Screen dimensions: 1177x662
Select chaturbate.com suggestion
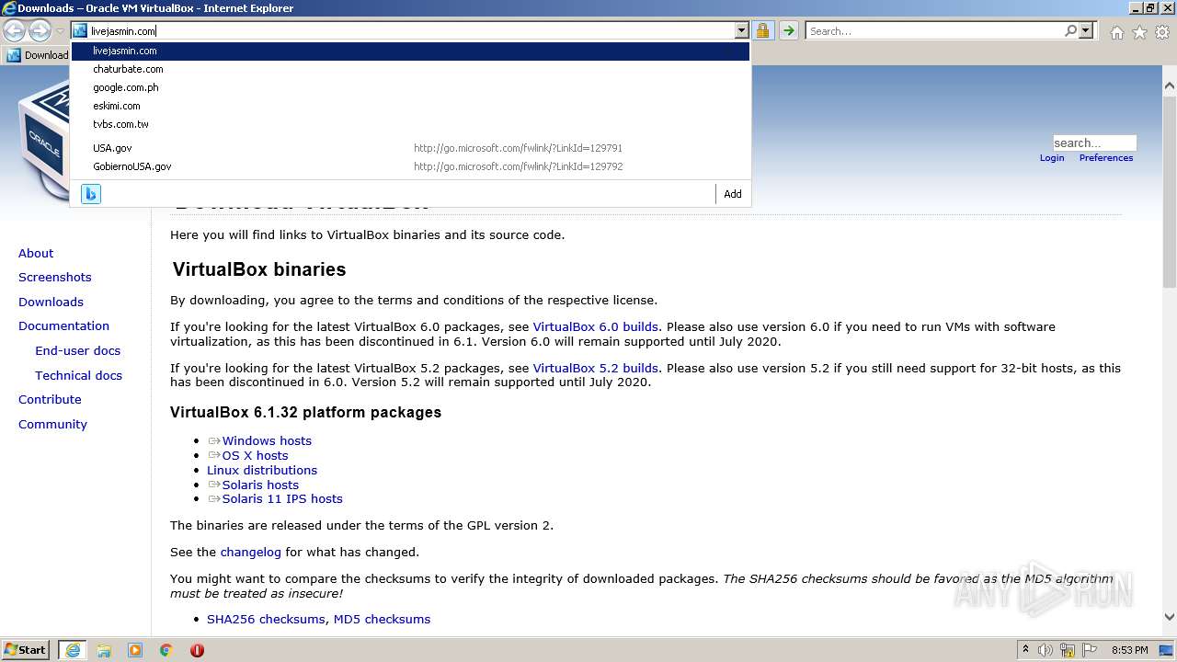pyautogui.click(x=410, y=69)
